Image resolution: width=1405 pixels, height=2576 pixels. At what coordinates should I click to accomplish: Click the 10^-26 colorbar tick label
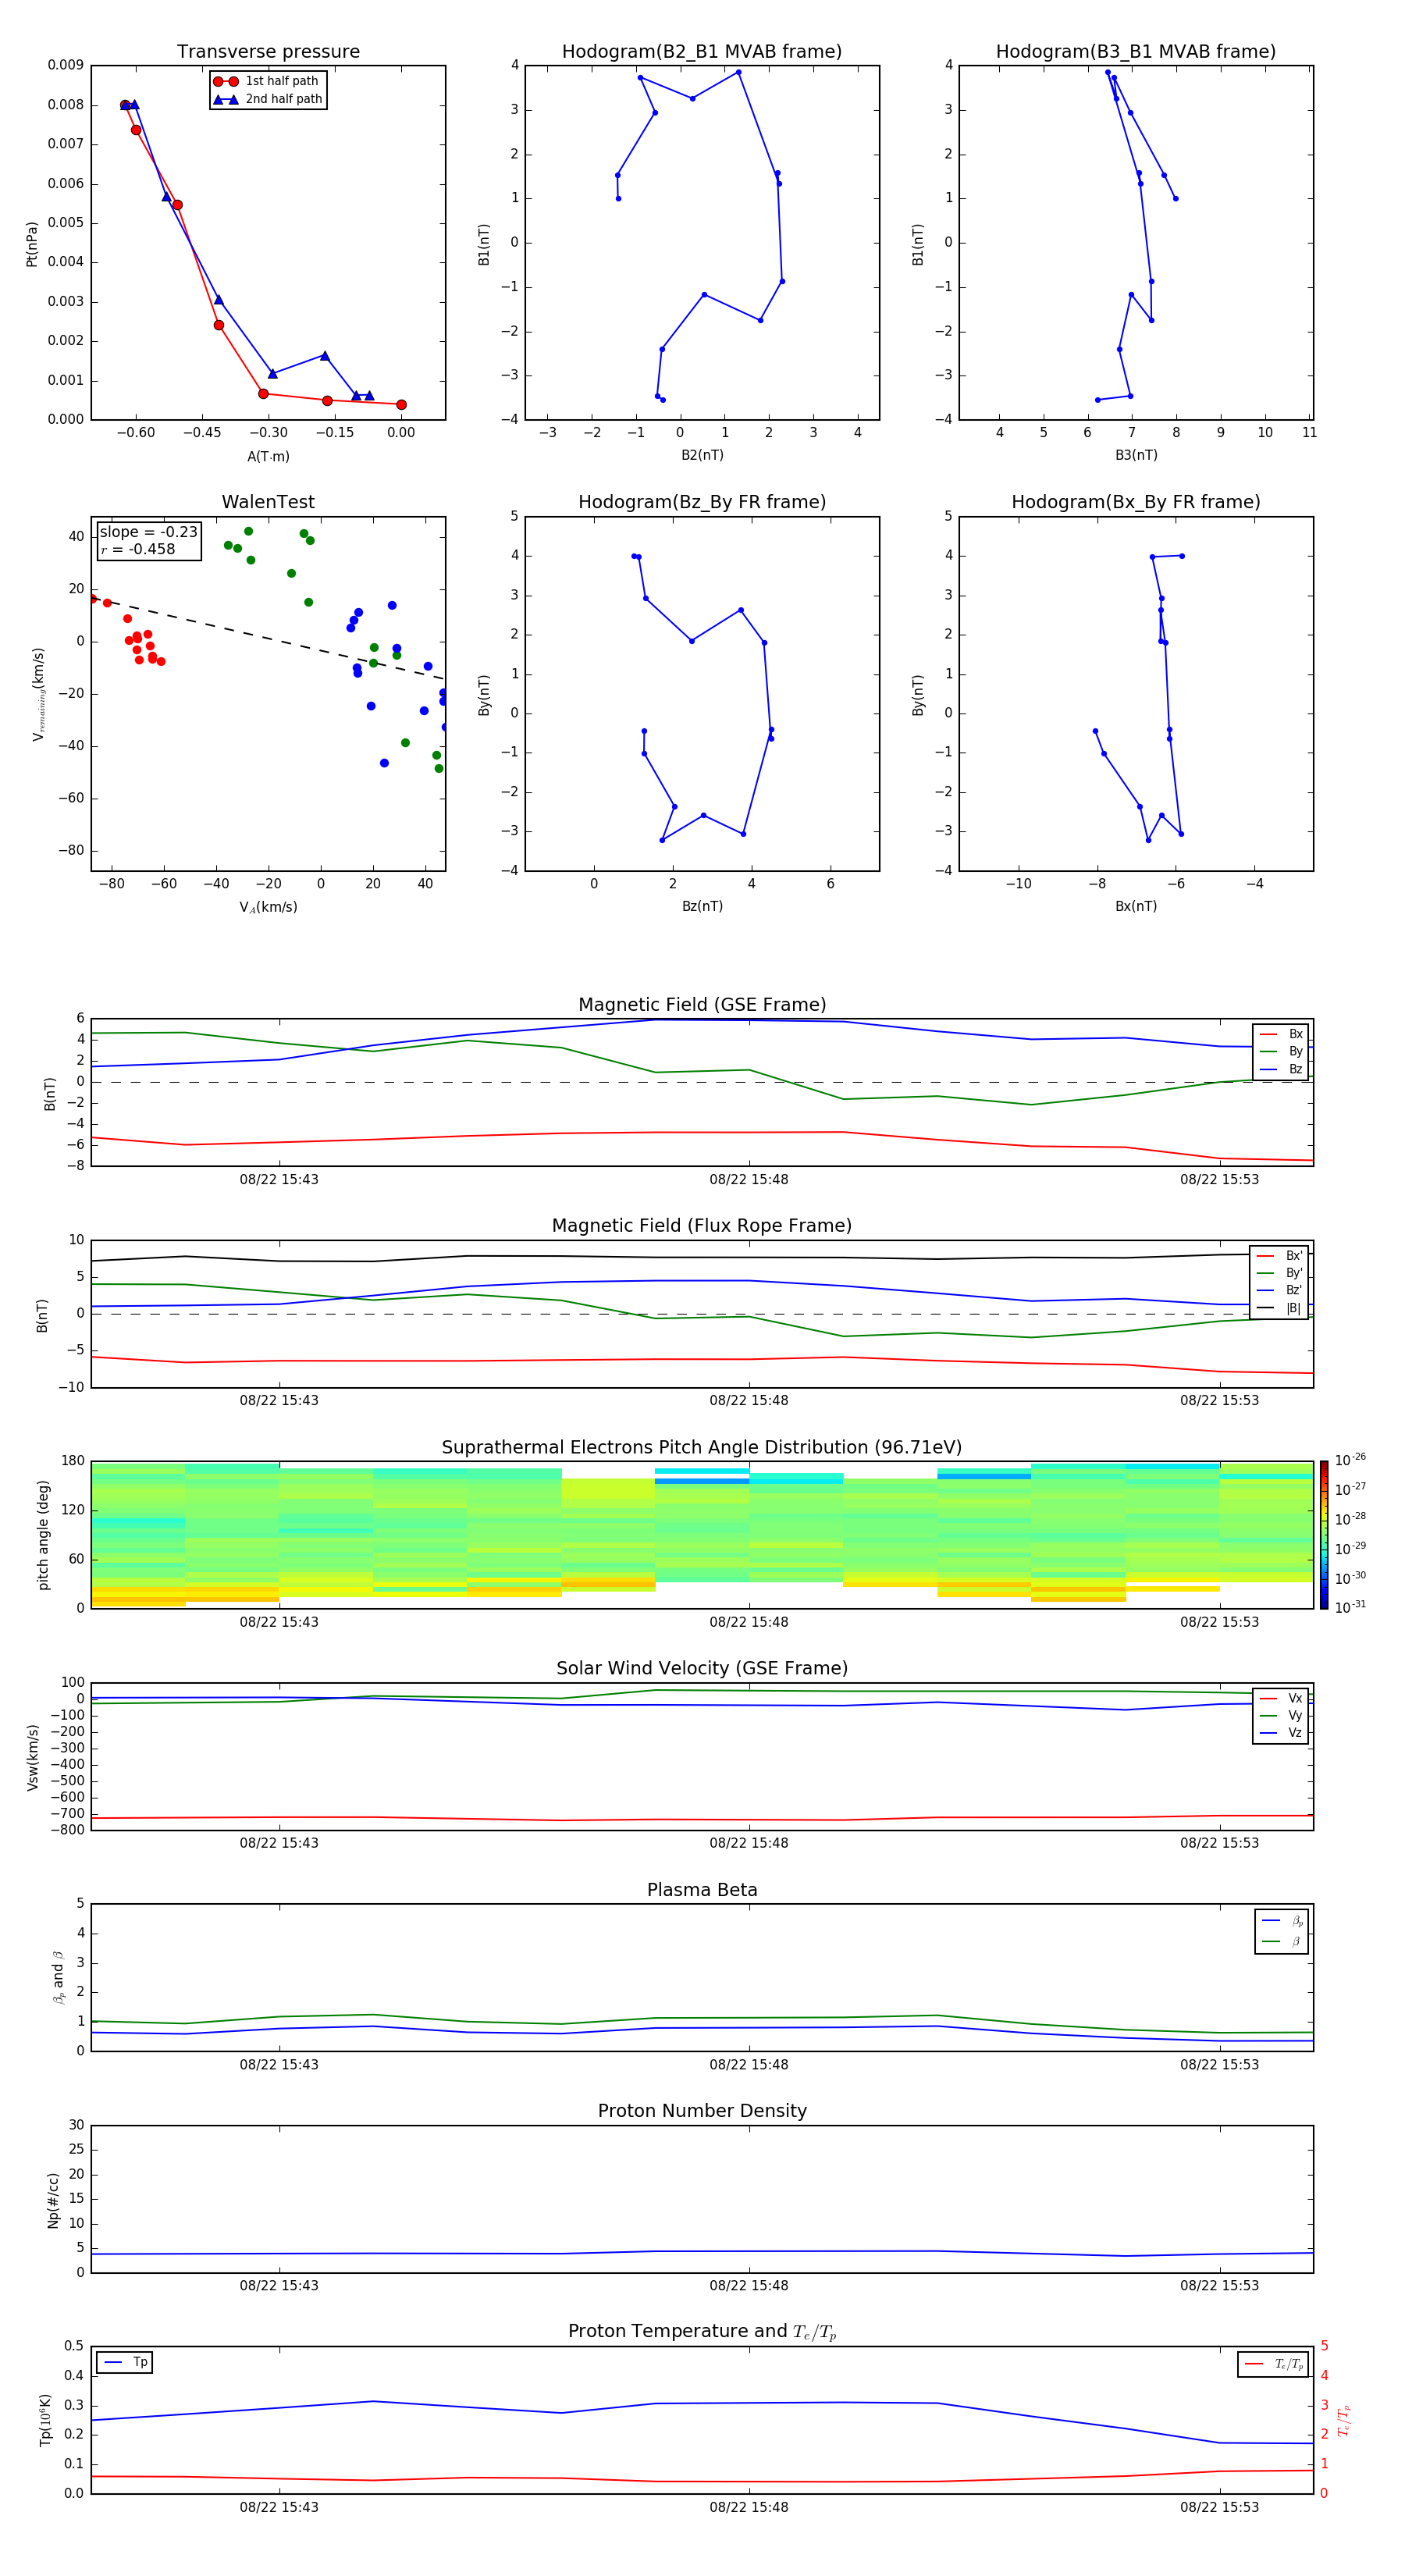tap(1350, 1460)
